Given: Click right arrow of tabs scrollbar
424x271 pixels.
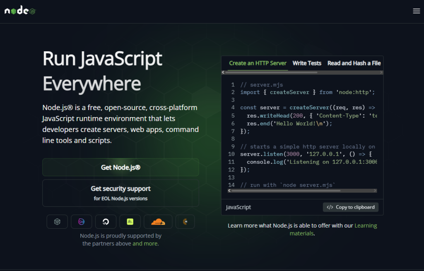Looking at the screenshot, I should [381, 72].
